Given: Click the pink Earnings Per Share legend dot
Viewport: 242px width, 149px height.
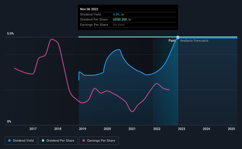Looking at the screenshot, I should point(84,140).
